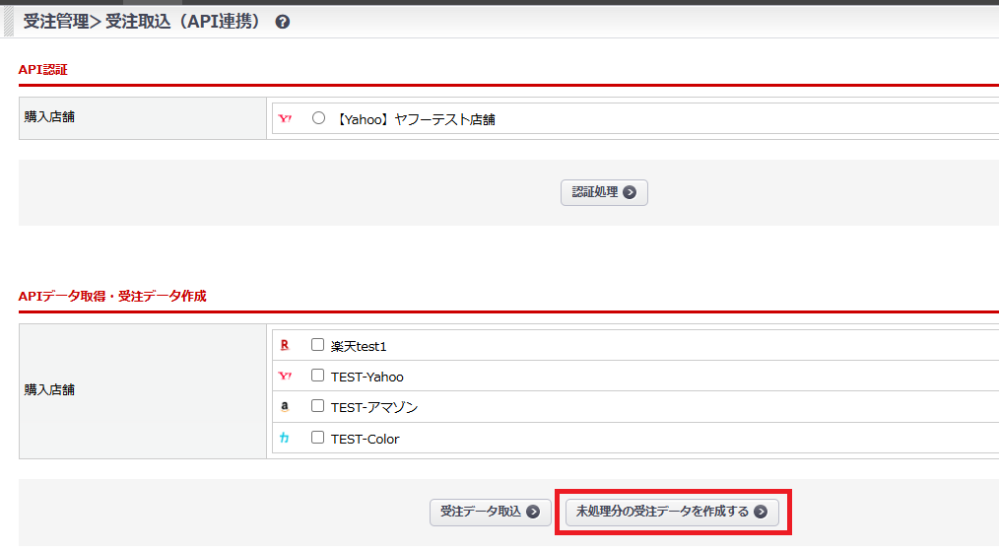Click the 認証処理 button
Viewport: 999px width, 551px height.
pos(604,192)
